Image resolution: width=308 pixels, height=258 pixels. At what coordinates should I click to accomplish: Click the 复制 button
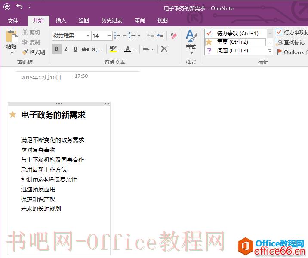click(31, 42)
